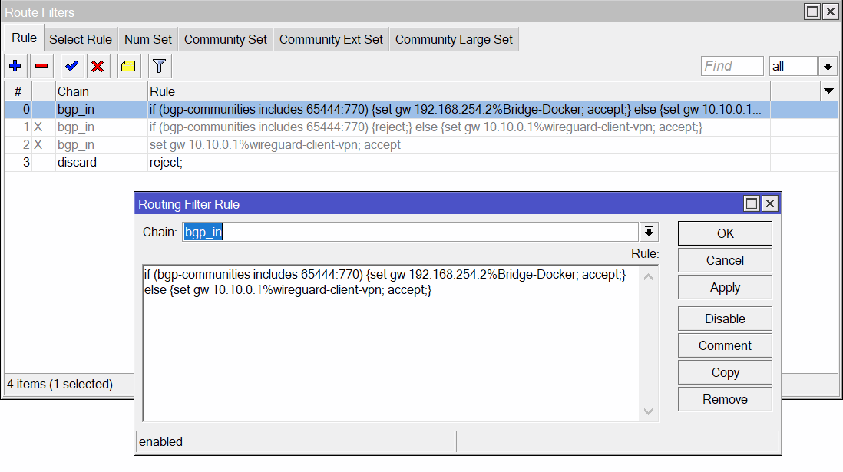Enable rule with blue checkmark icon
Viewport: 843px width, 472px height.
[x=71, y=66]
